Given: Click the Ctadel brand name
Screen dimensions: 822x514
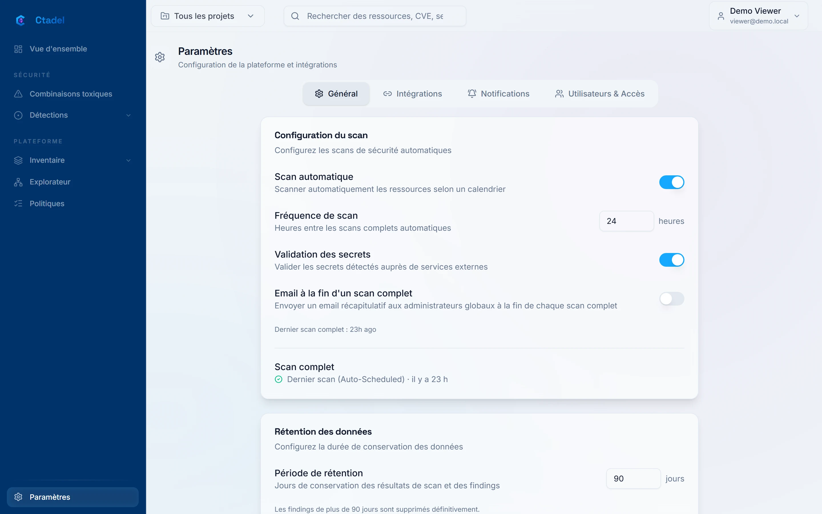Looking at the screenshot, I should pos(50,20).
